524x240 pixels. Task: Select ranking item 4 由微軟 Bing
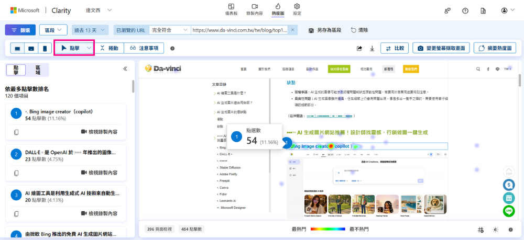click(x=65, y=232)
